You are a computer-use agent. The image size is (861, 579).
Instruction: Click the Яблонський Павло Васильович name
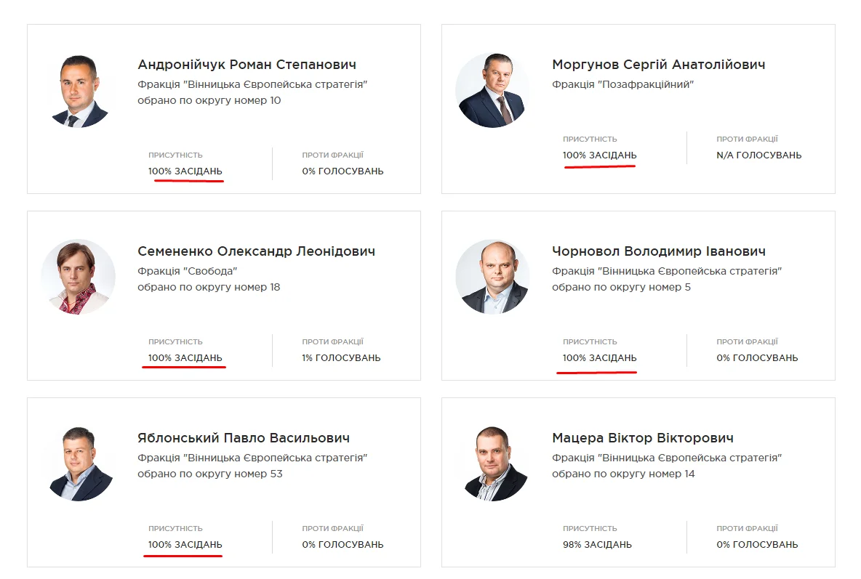point(244,438)
